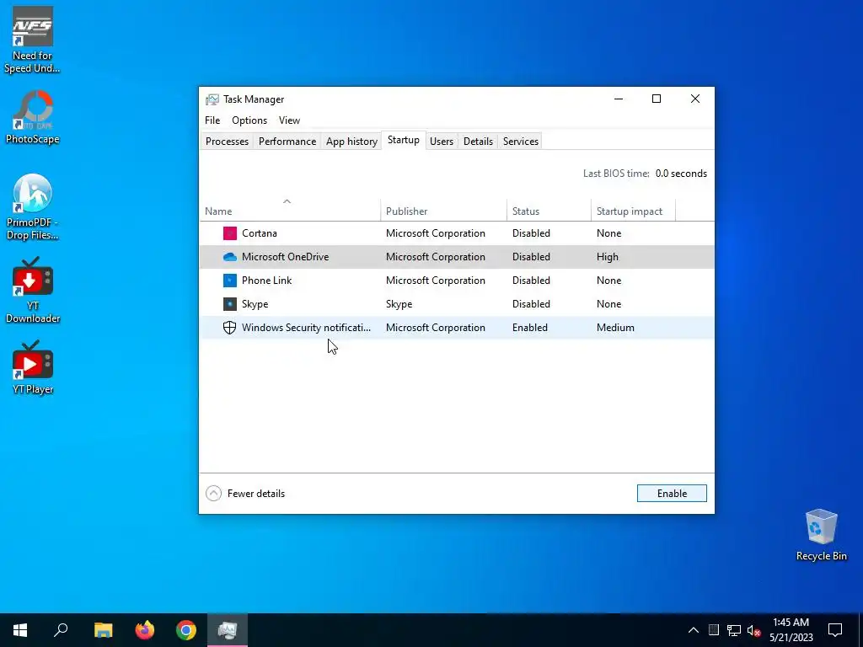The image size is (863, 647).
Task: Click the tray icon next to the hidden icons chevron
Action: pyautogui.click(x=714, y=630)
